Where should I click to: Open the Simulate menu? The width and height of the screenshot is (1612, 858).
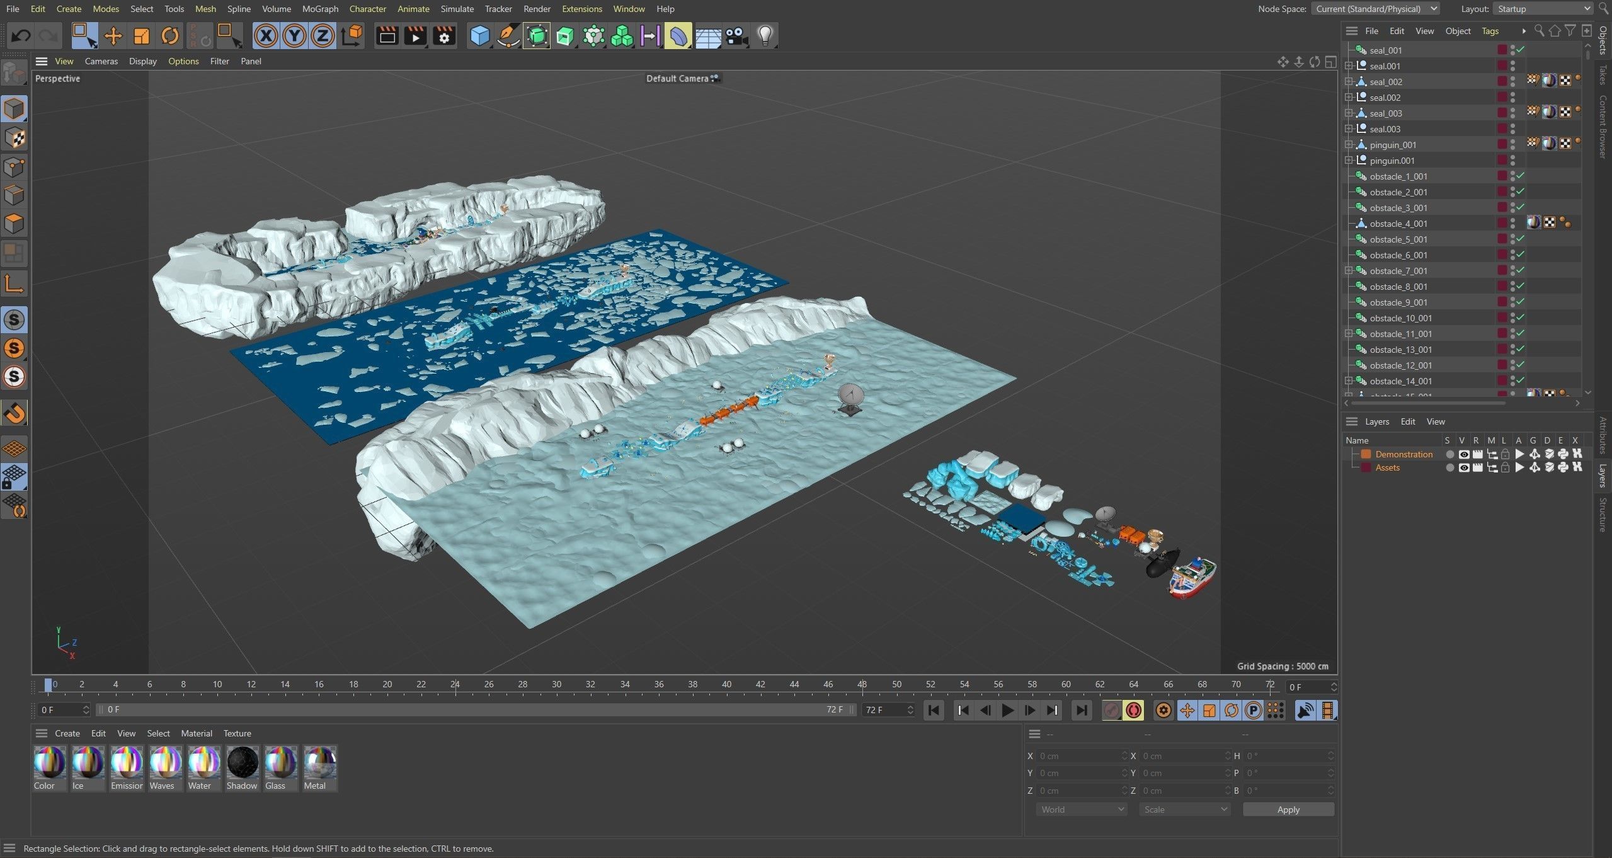click(x=457, y=9)
